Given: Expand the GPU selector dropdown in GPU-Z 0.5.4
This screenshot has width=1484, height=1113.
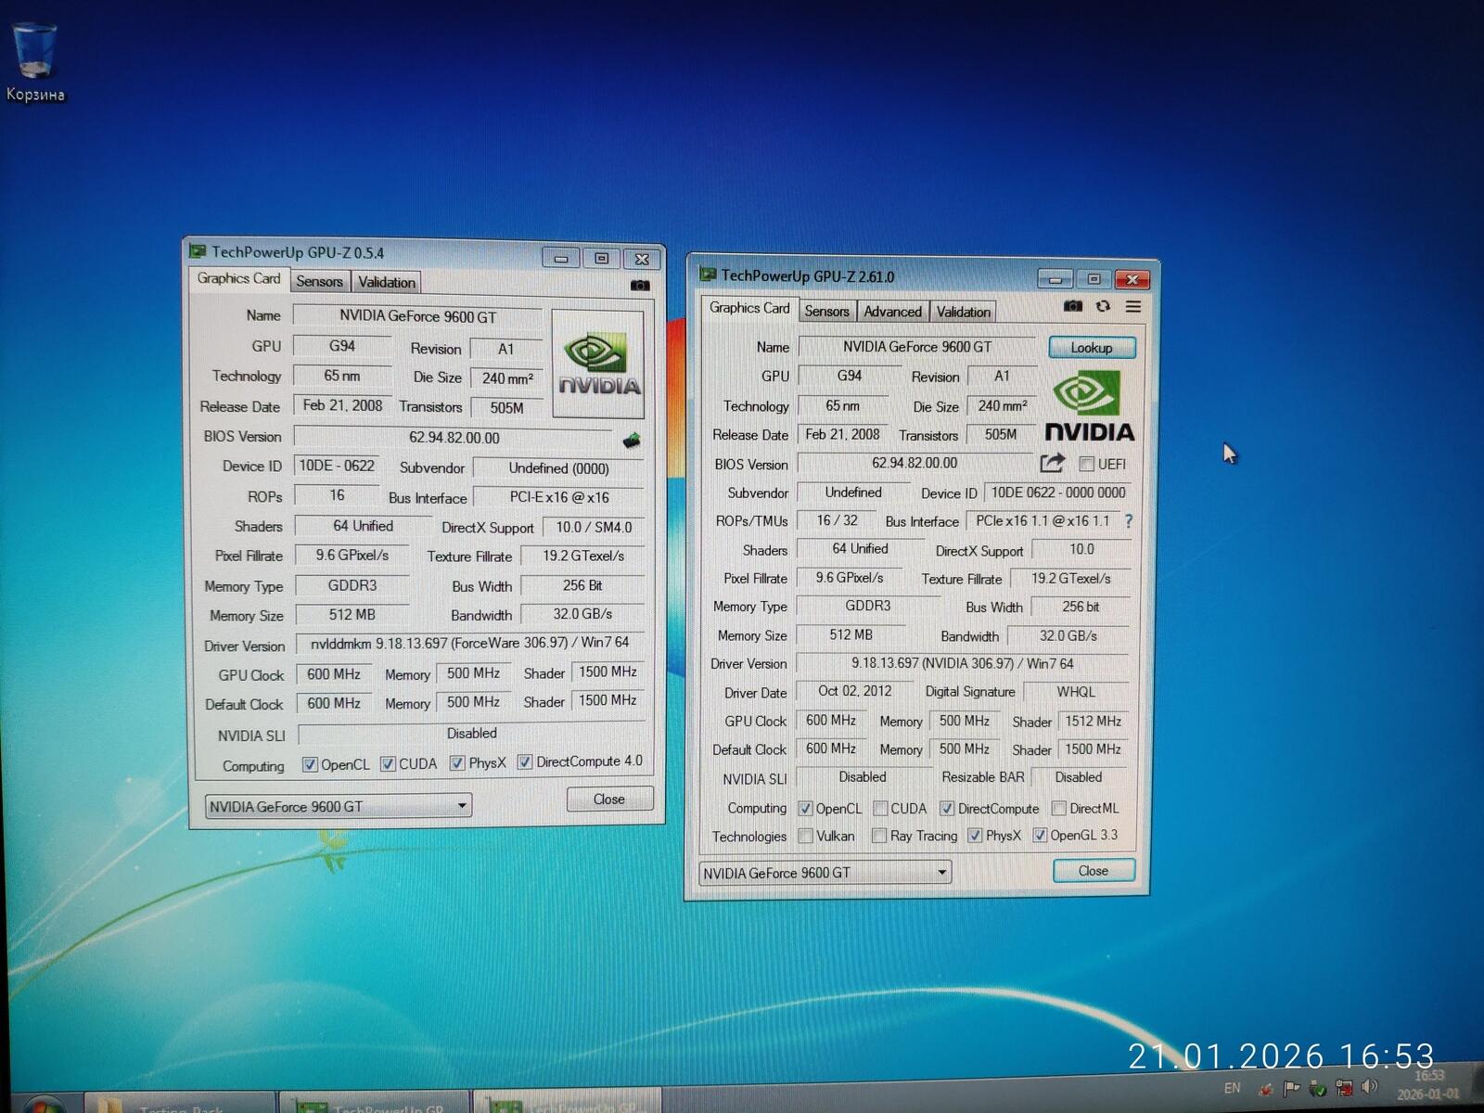Looking at the screenshot, I should click(x=461, y=806).
